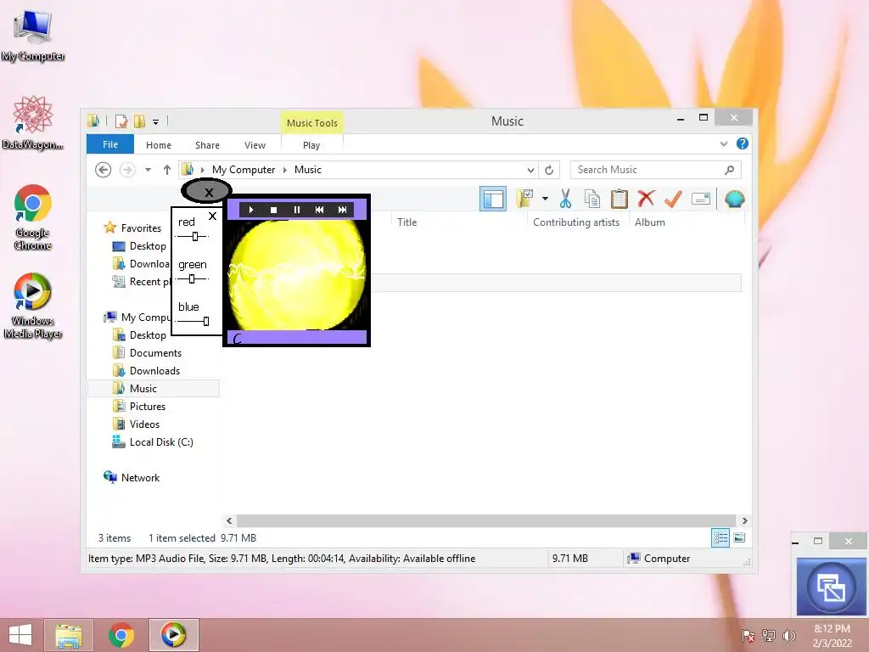This screenshot has width=869, height=652.
Task: Select Local Disk (C:) in the navigation pane
Action: tap(160, 441)
